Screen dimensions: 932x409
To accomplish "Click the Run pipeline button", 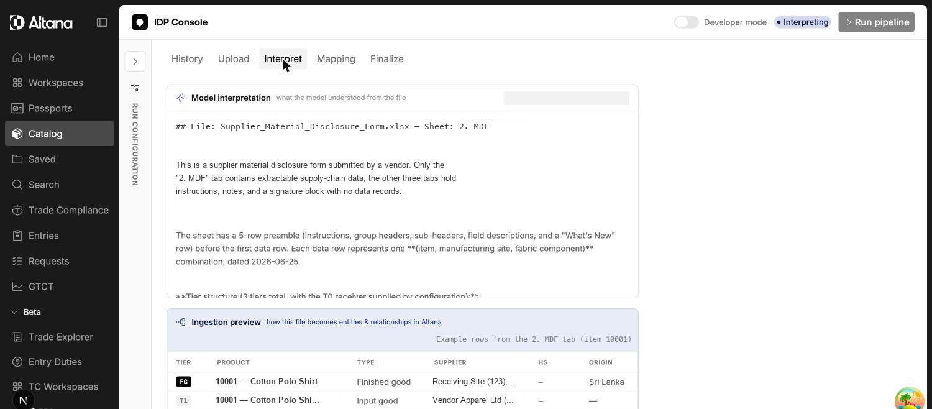I will (x=876, y=22).
